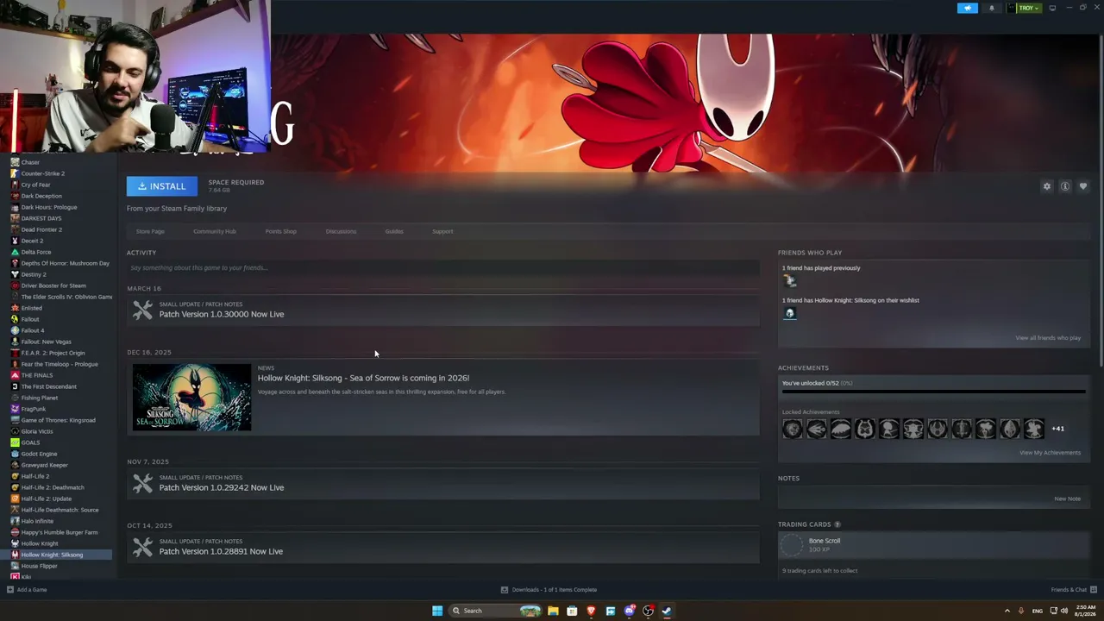Open File Explorer from the taskbar
The width and height of the screenshot is (1104, 621).
553,611
